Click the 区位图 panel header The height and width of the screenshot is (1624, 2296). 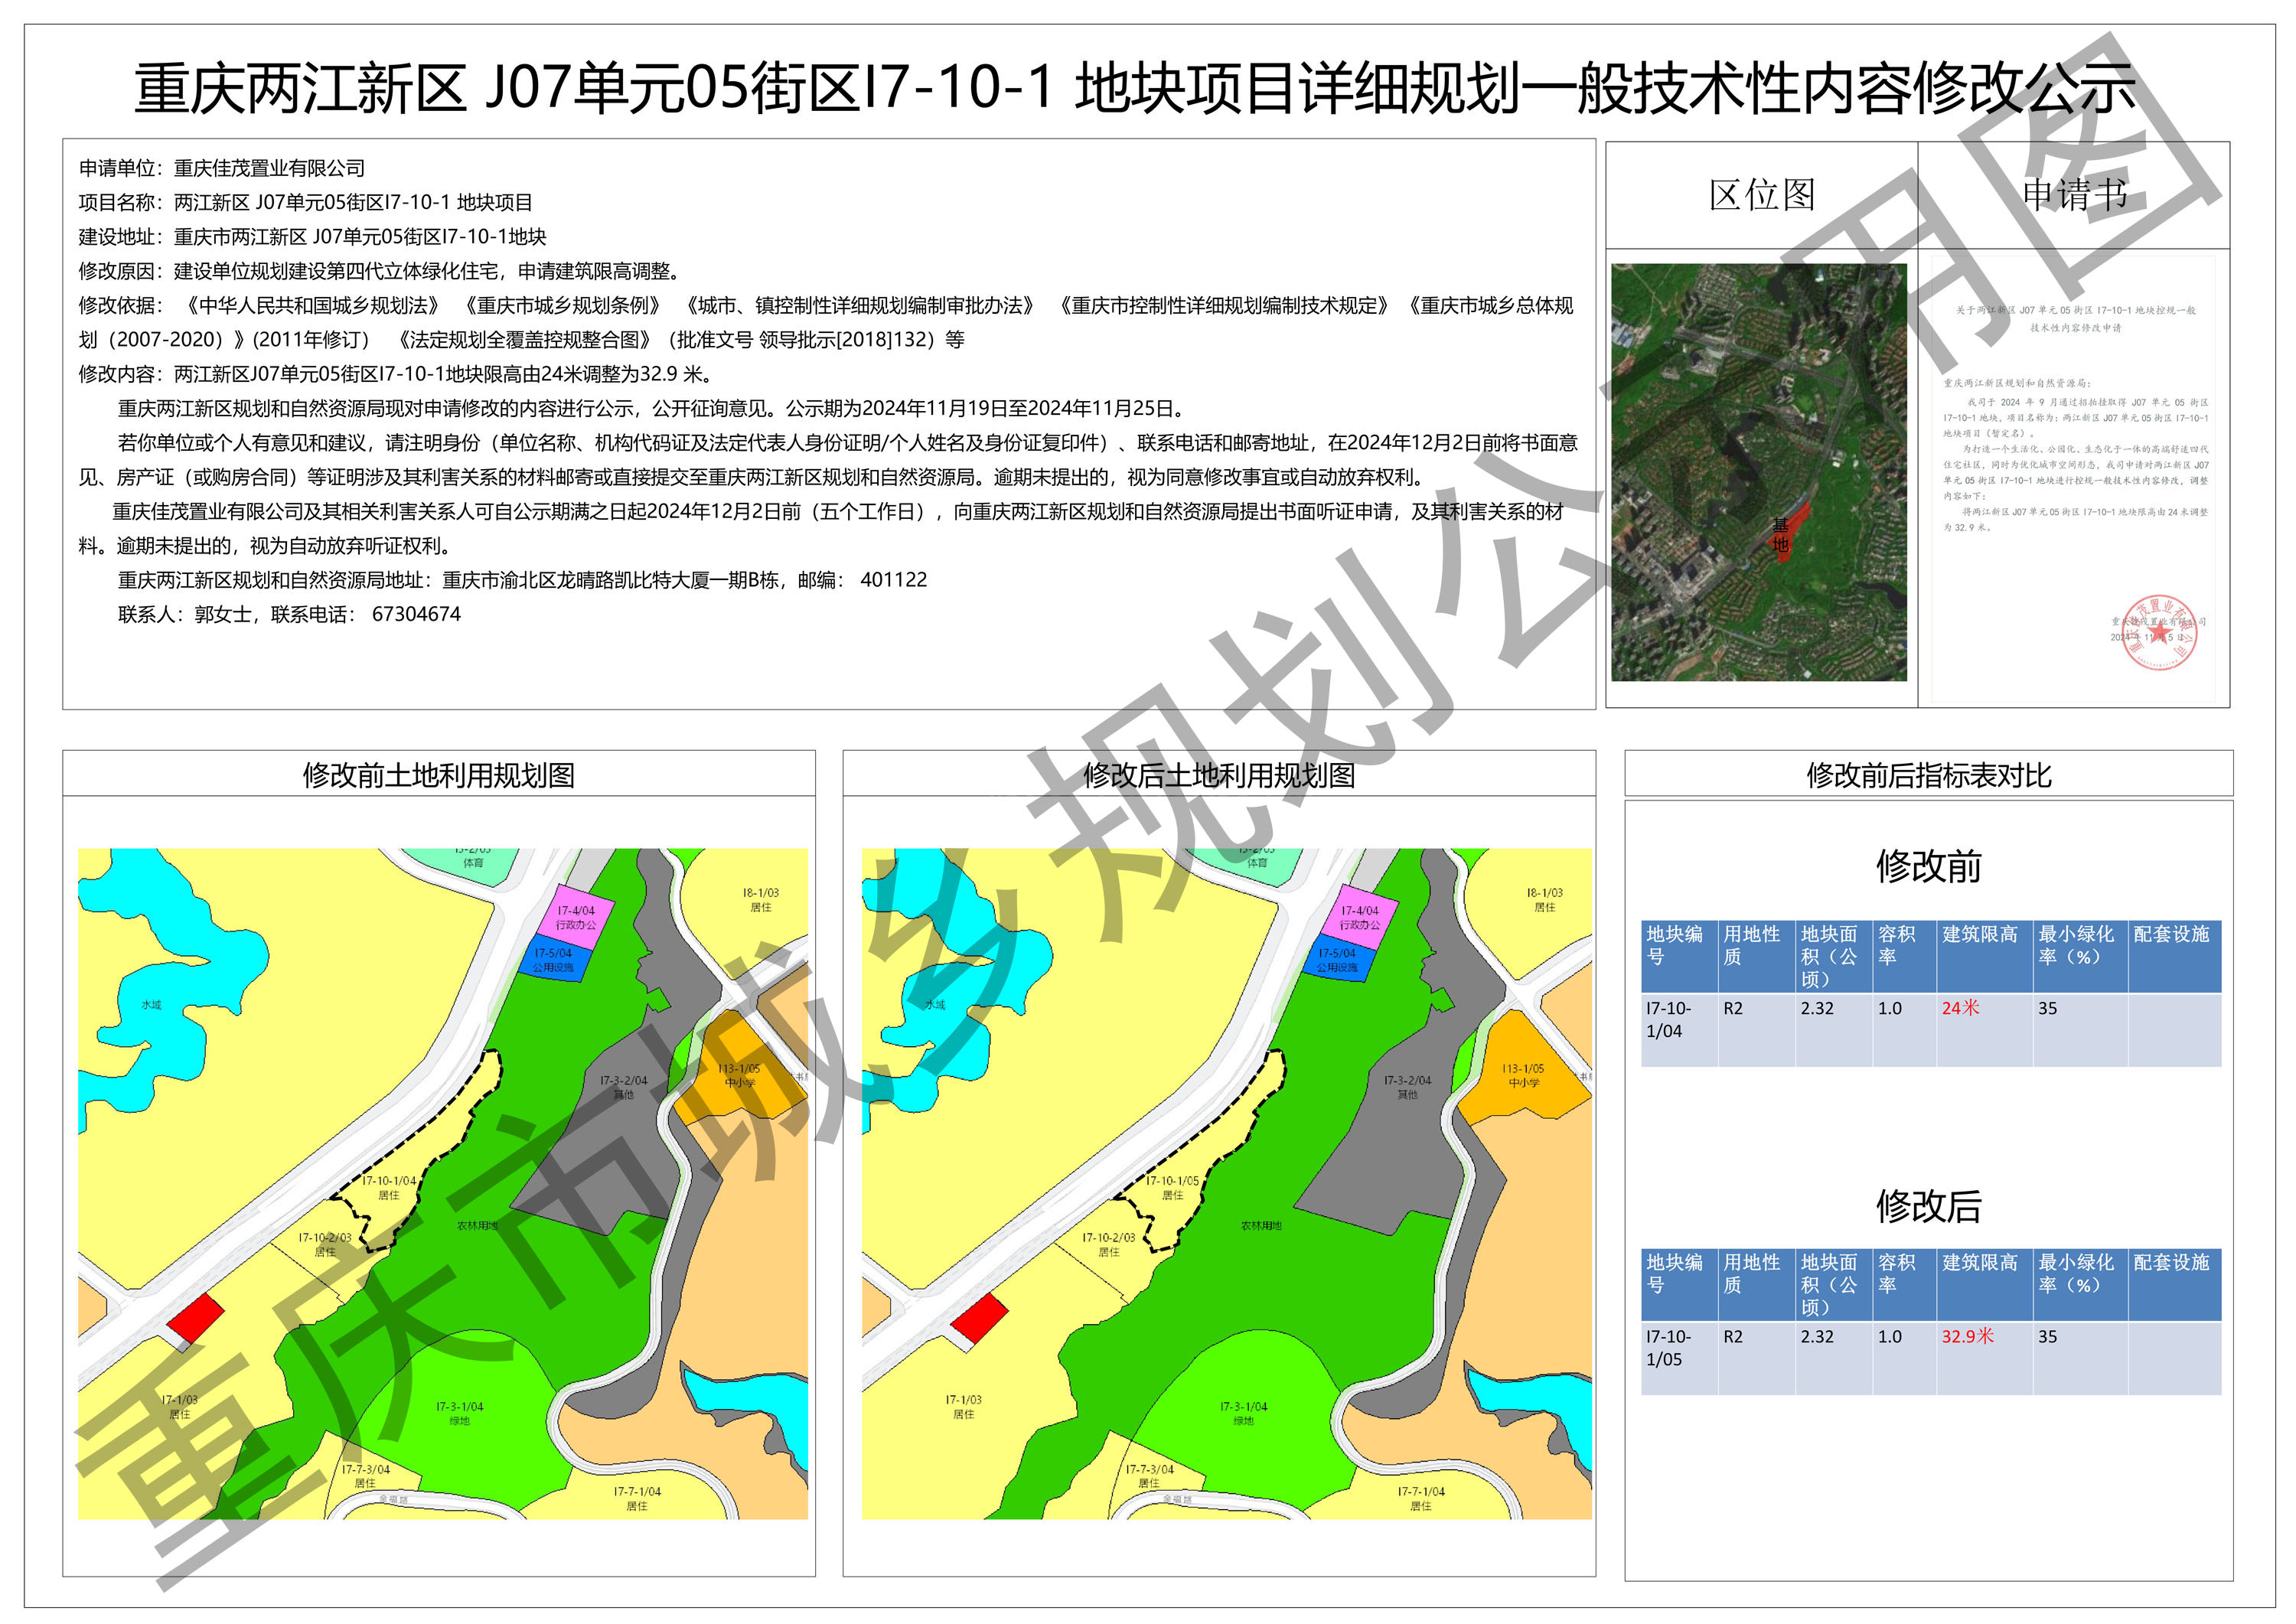(1762, 195)
